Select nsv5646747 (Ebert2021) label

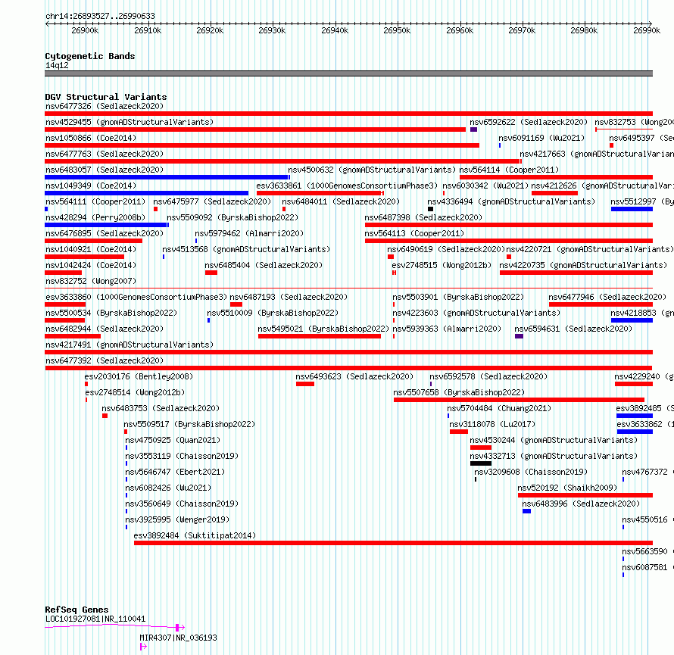tap(175, 472)
